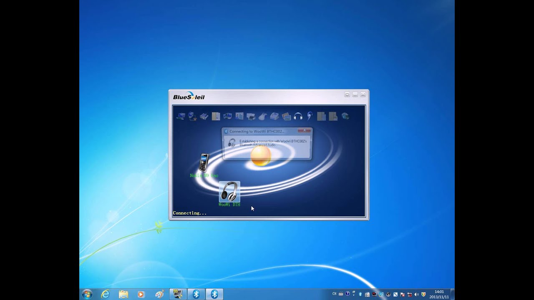
Task: Click the Personal Area Network computers icon
Action: [x=181, y=116]
